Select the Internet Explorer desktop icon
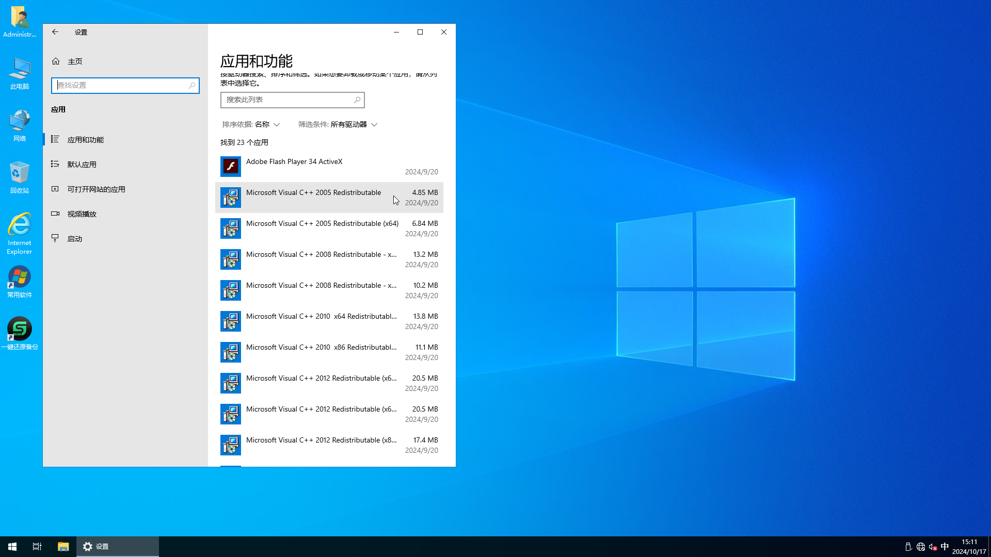The width and height of the screenshot is (991, 557). pyautogui.click(x=20, y=234)
